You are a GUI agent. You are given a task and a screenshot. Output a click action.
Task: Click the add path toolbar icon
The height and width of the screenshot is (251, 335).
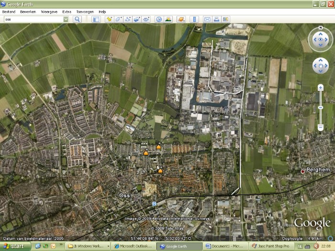pyautogui.click(x=128, y=19)
